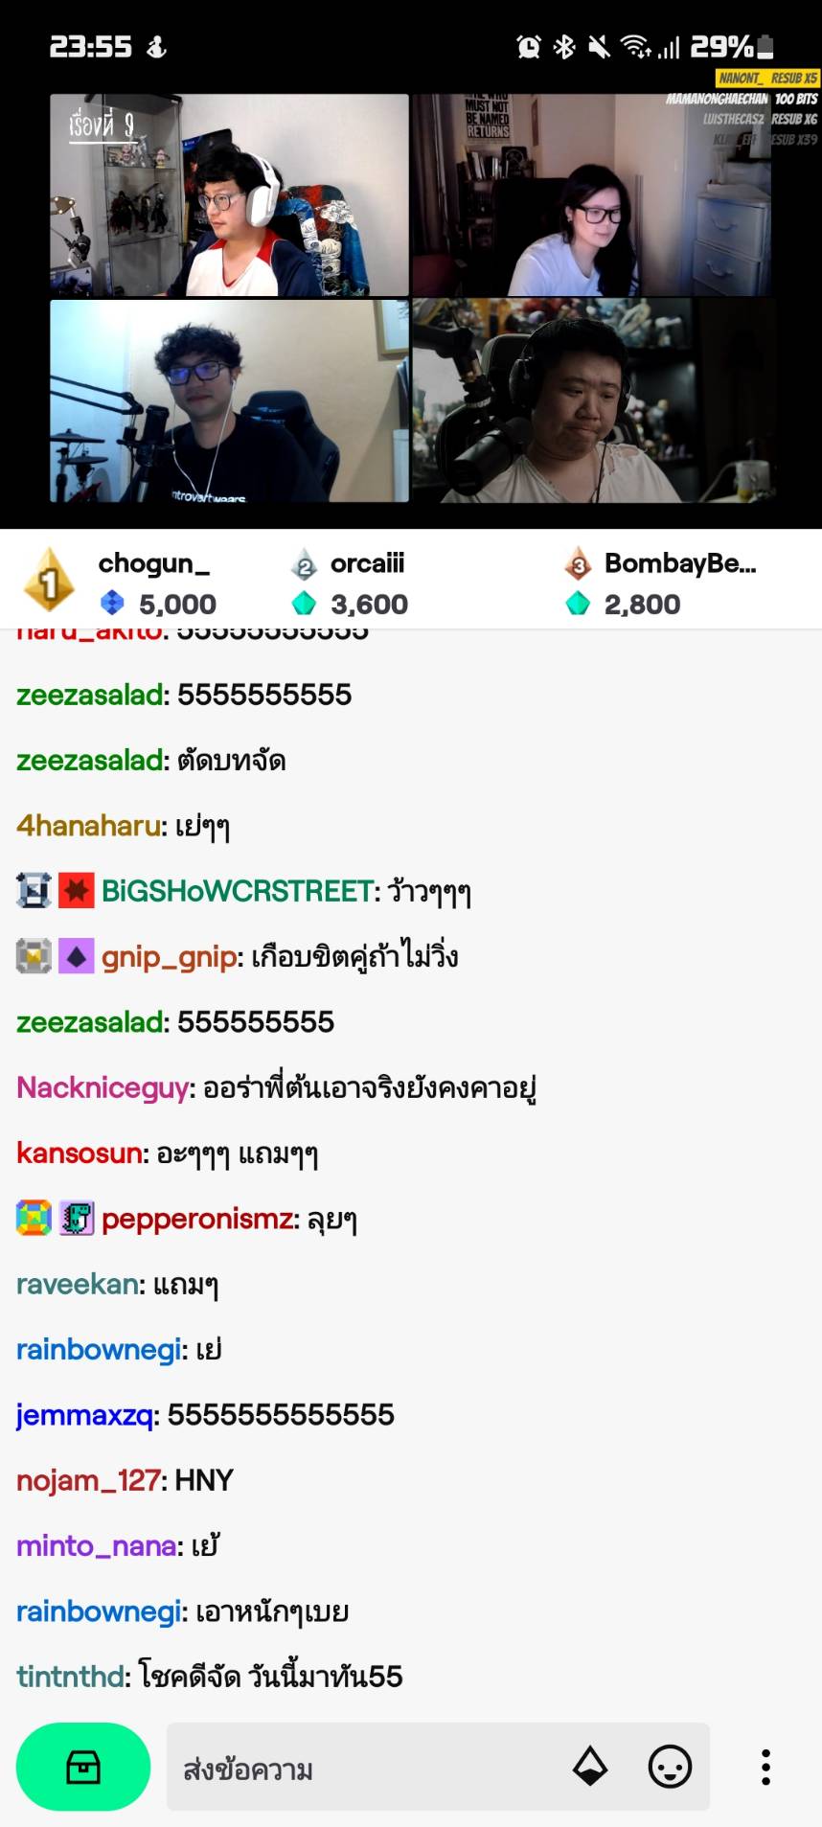
Task: Tap the dinosaur badge beside pepperonismz
Action: click(x=76, y=1219)
